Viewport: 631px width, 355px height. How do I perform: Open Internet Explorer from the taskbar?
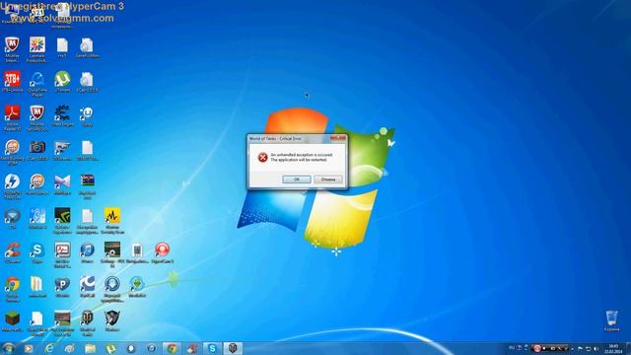point(49,348)
